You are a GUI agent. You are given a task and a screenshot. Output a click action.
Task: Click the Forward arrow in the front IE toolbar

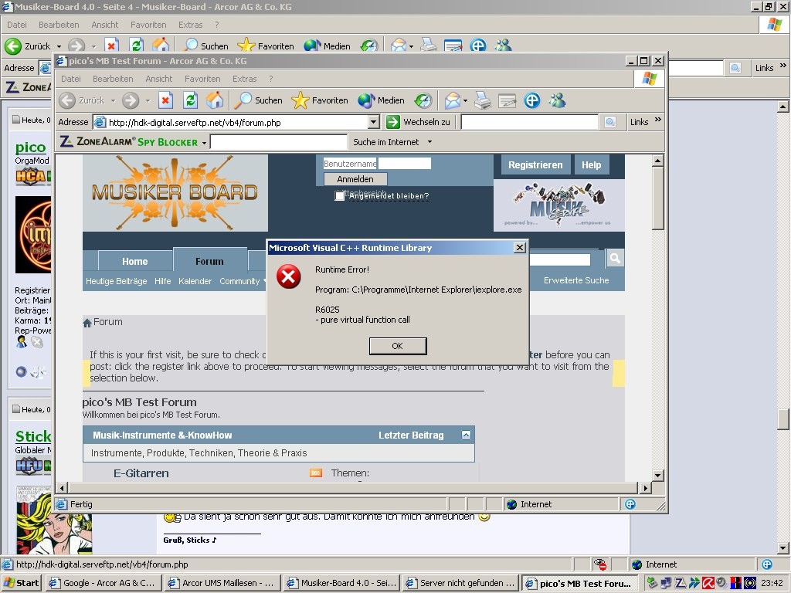pyautogui.click(x=130, y=100)
